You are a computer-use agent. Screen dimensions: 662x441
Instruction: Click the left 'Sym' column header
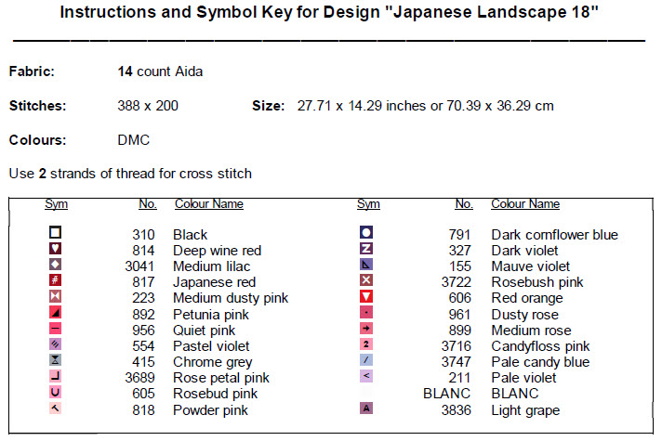(56, 204)
